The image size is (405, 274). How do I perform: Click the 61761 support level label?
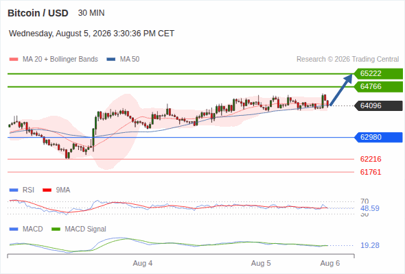coord(371,172)
